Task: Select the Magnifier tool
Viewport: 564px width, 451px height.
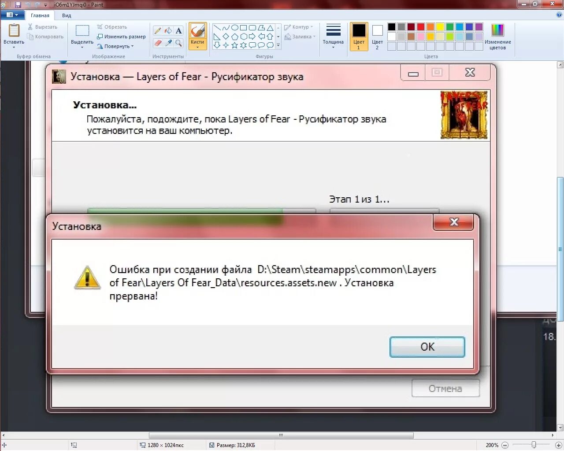Action: tap(178, 43)
